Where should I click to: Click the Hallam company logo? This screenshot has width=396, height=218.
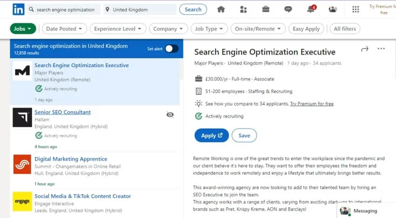[x=22, y=117]
